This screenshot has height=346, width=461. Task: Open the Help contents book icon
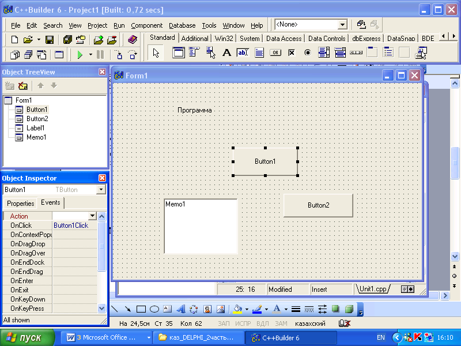click(x=133, y=39)
